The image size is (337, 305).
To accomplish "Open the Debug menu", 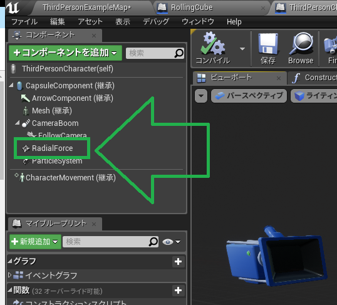I will point(156,22).
